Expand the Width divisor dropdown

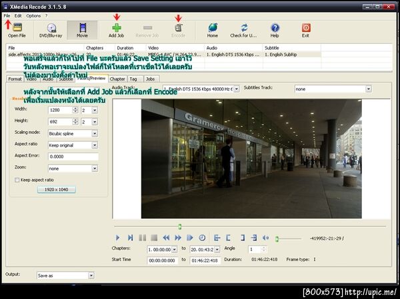95,110
